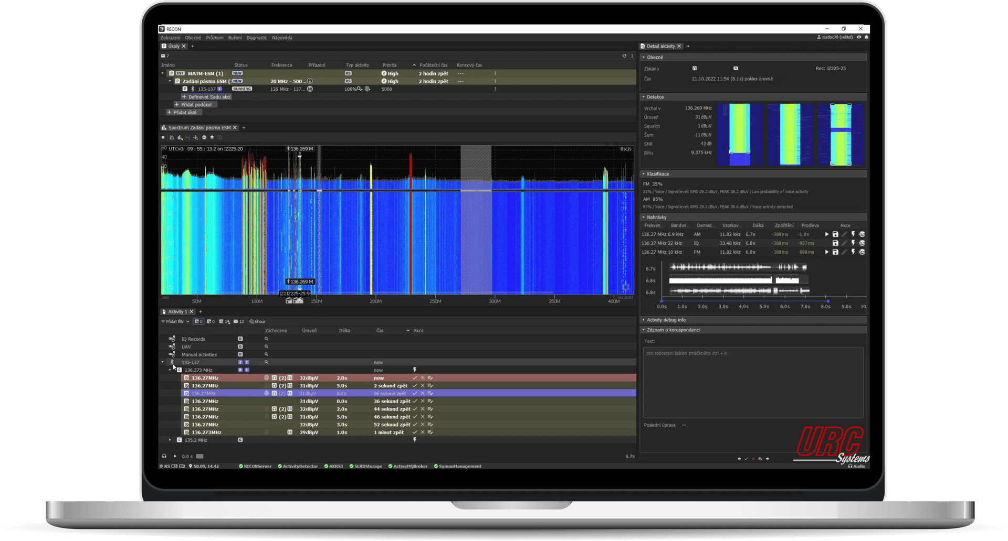The height and width of the screenshot is (541, 1008).
Task: Toggle the envelope filter showing 13
Action: 238,321
